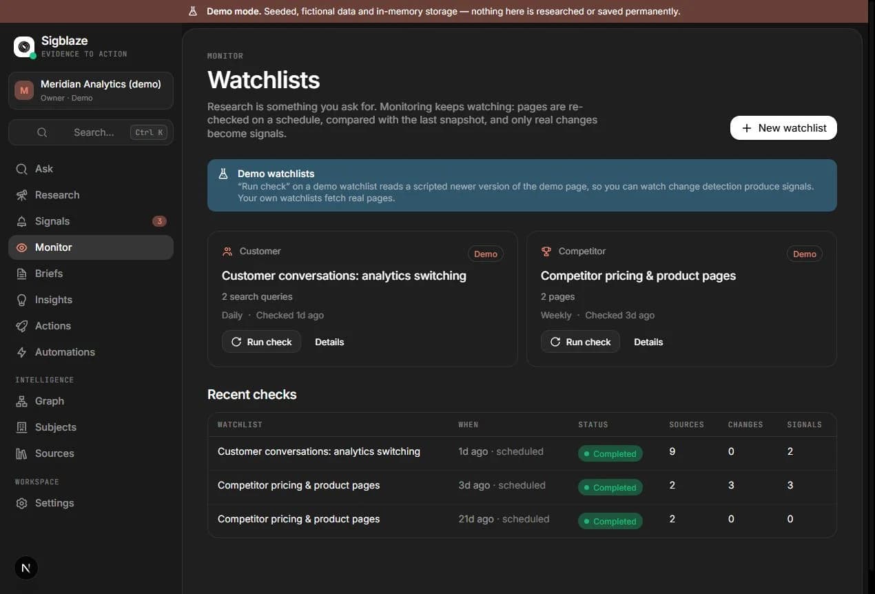This screenshot has height=594, width=875.
Task: Click the magnifier icon in search box
Action: (42, 132)
